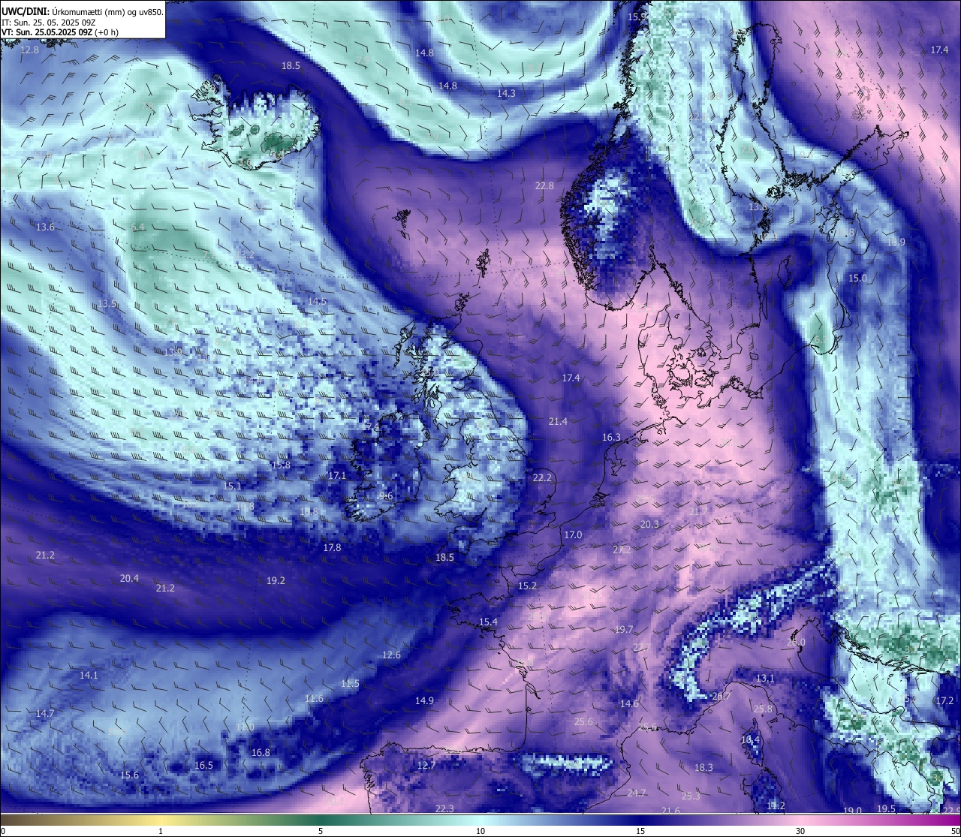Click the 17.0 value over Belgium
The height and width of the screenshot is (837, 961).
click(573, 535)
